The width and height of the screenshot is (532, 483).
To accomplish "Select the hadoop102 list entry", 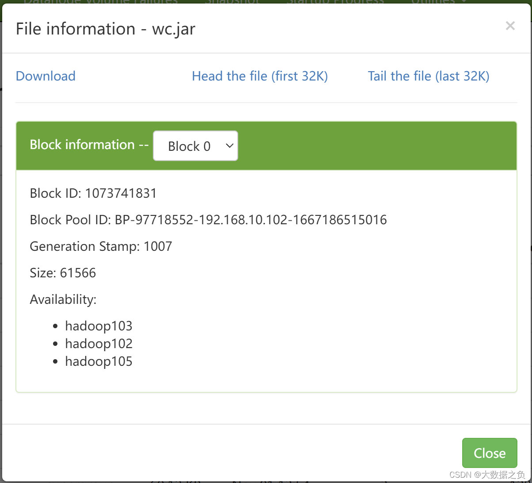I will click(x=99, y=344).
